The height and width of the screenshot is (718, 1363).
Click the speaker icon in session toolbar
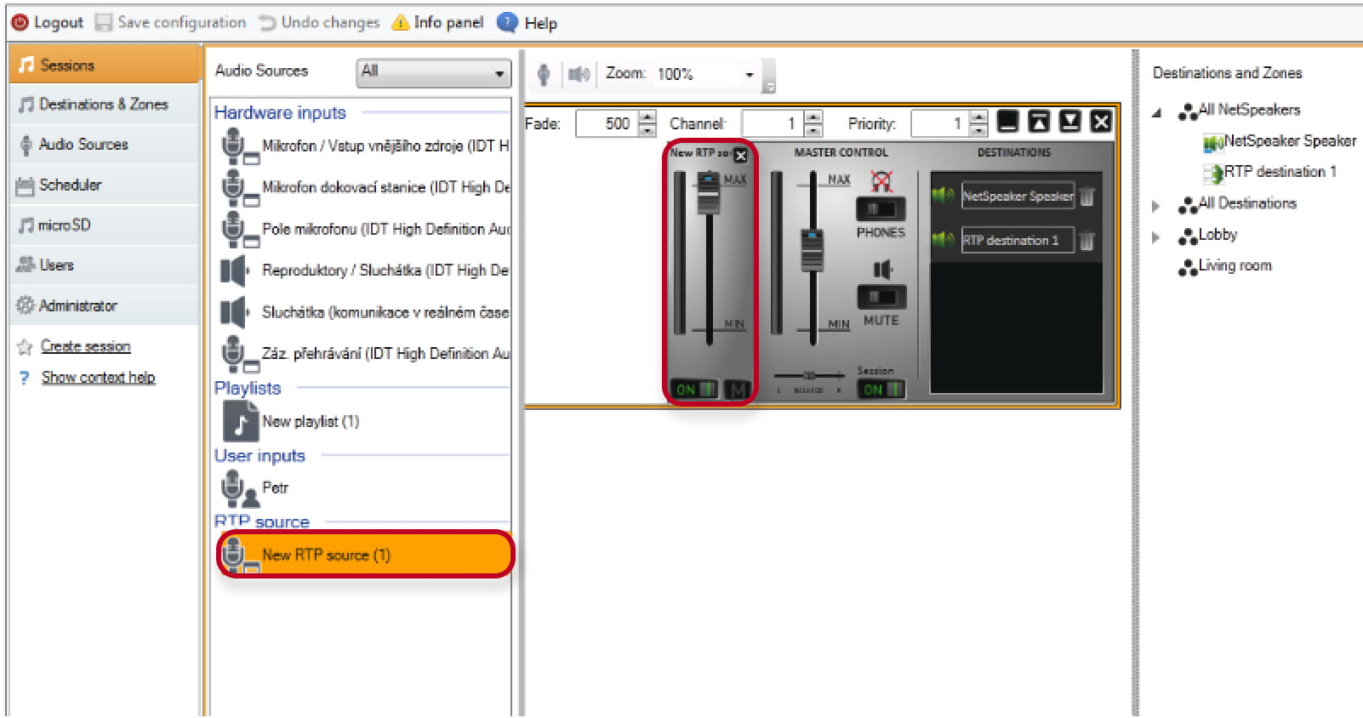click(579, 75)
